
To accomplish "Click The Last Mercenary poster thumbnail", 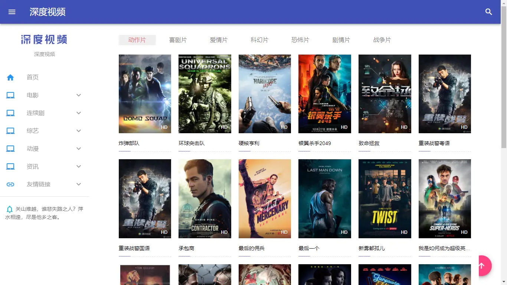I will (265, 199).
